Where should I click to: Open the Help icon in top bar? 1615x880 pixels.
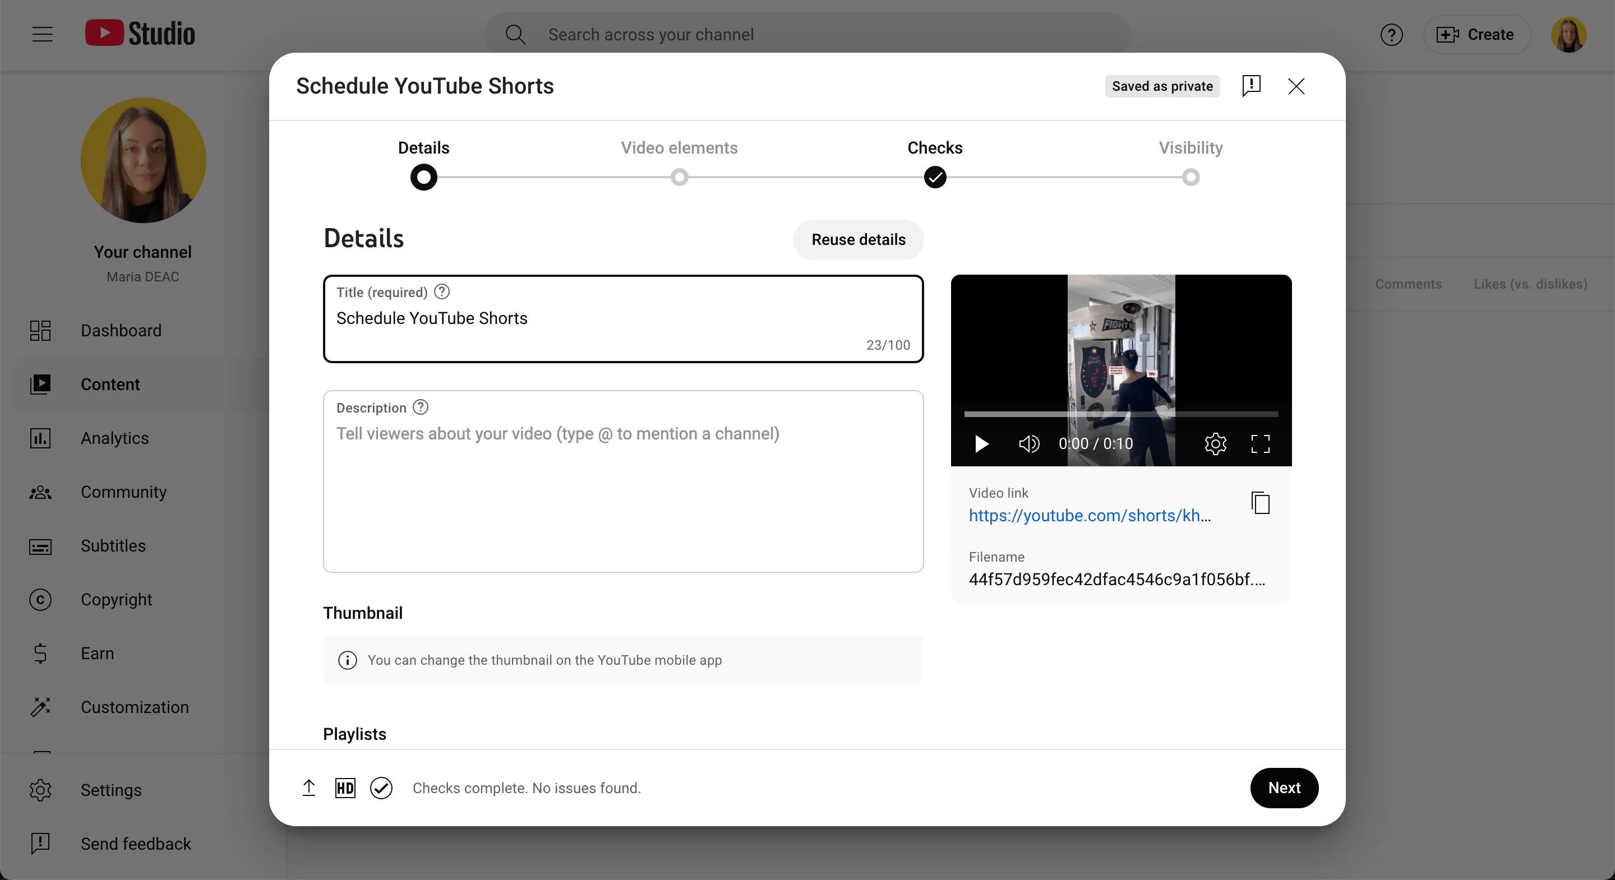(x=1391, y=35)
